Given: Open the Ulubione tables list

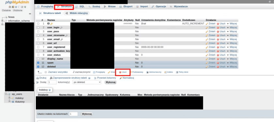Looking at the screenshot, I should pos(18,10).
